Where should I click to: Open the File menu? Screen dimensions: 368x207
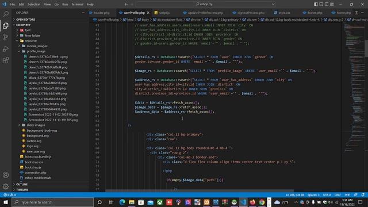pos(13,4)
